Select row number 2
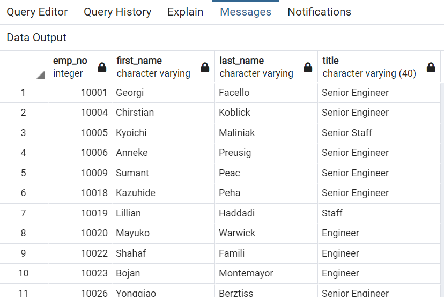Screen dimensions: 444x299 24,113
